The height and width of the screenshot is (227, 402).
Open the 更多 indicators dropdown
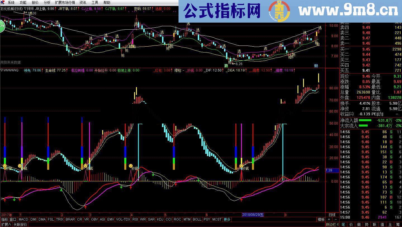[226, 219]
